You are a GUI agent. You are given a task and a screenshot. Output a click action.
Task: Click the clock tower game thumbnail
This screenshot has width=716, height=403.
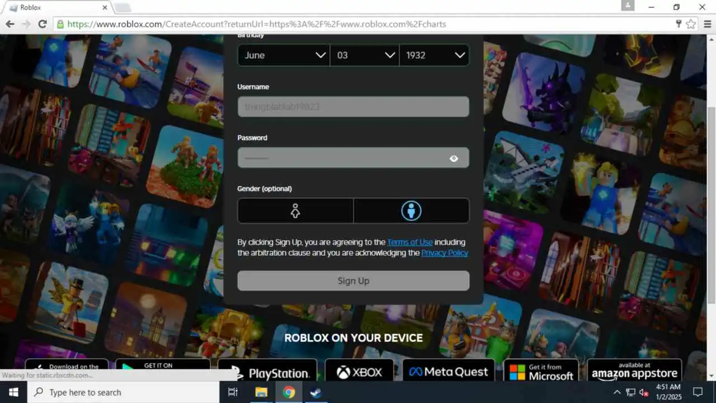[x=145, y=321]
